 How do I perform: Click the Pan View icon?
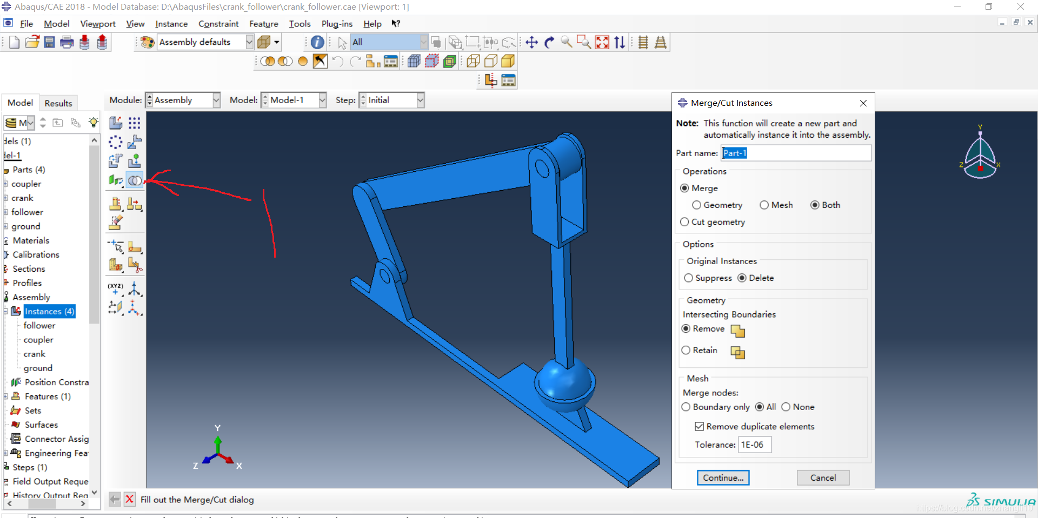[x=531, y=42]
